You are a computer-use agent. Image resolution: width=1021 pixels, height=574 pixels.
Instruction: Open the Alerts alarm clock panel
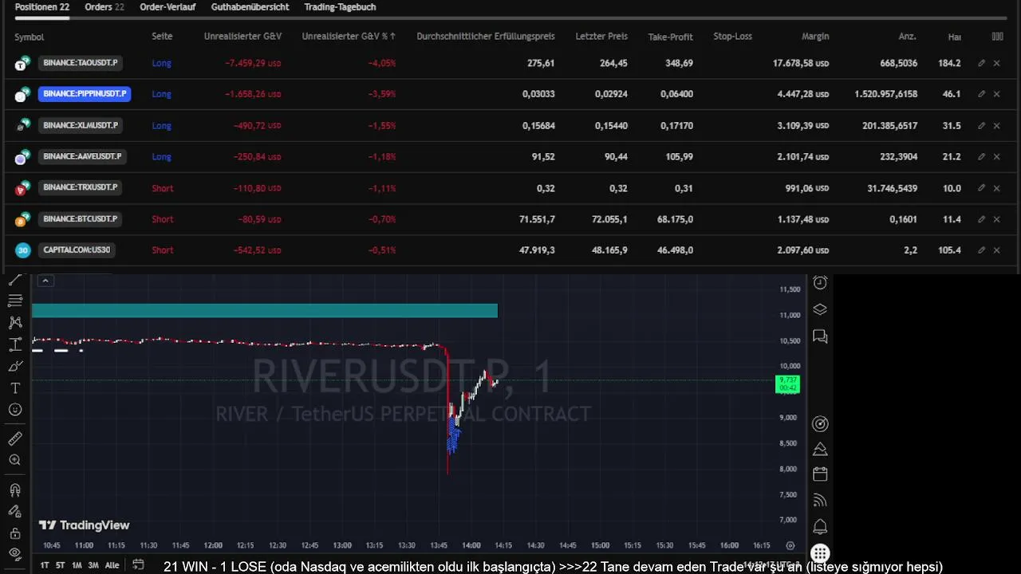pos(820,283)
